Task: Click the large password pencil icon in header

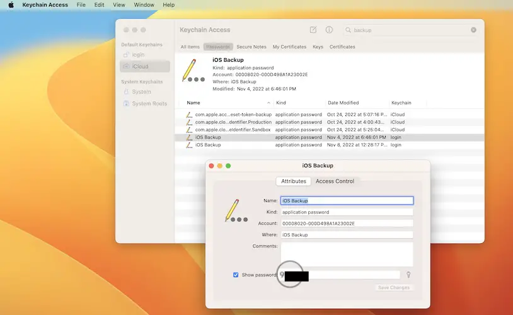Action: click(193, 71)
